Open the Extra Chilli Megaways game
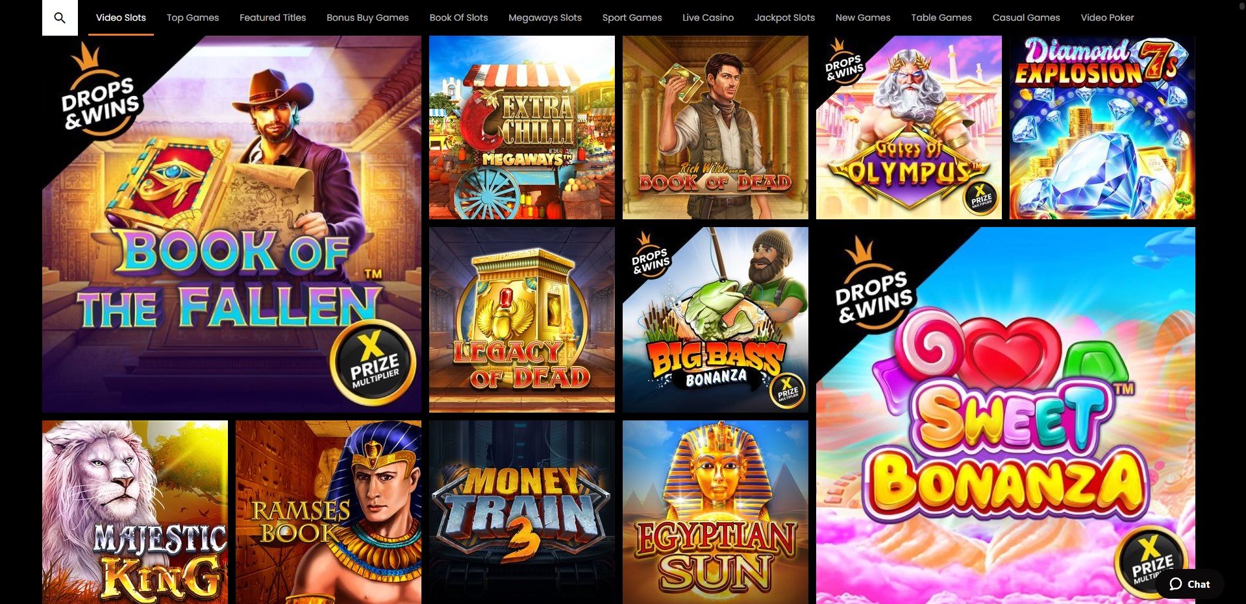This screenshot has height=604, width=1246. (522, 127)
